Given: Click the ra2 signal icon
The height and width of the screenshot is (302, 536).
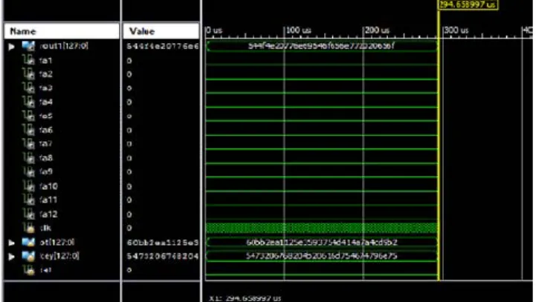Looking at the screenshot, I should (29, 74).
